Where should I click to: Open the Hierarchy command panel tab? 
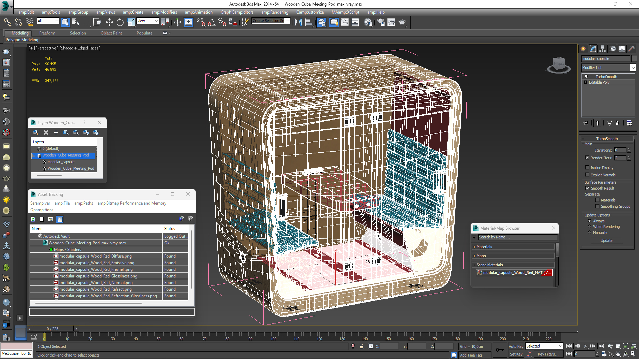602,49
